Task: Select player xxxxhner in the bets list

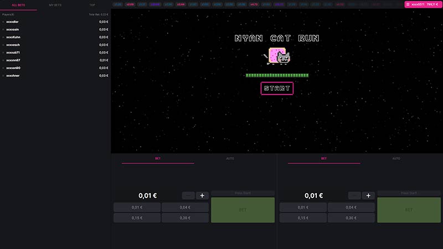Action: point(13,76)
